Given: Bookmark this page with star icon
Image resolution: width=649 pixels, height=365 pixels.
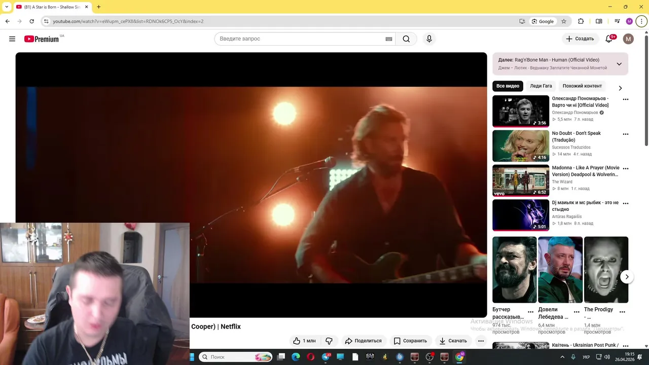Looking at the screenshot, I should (x=563, y=21).
